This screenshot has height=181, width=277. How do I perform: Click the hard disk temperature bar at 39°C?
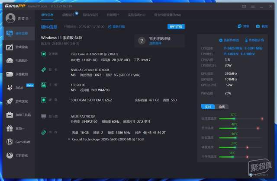(x=241, y=147)
